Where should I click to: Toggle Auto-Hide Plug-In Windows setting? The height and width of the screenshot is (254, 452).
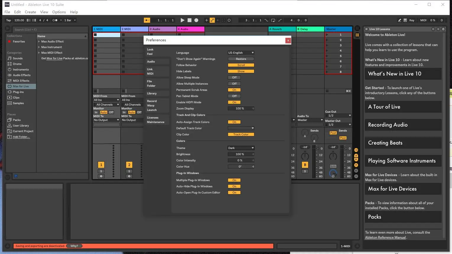(x=234, y=186)
